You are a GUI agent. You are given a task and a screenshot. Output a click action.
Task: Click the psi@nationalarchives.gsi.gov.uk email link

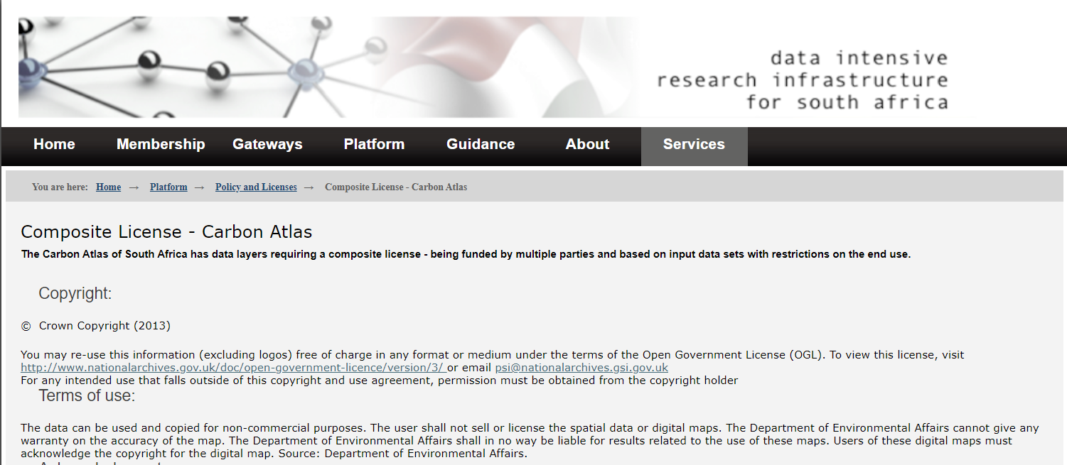[581, 368]
